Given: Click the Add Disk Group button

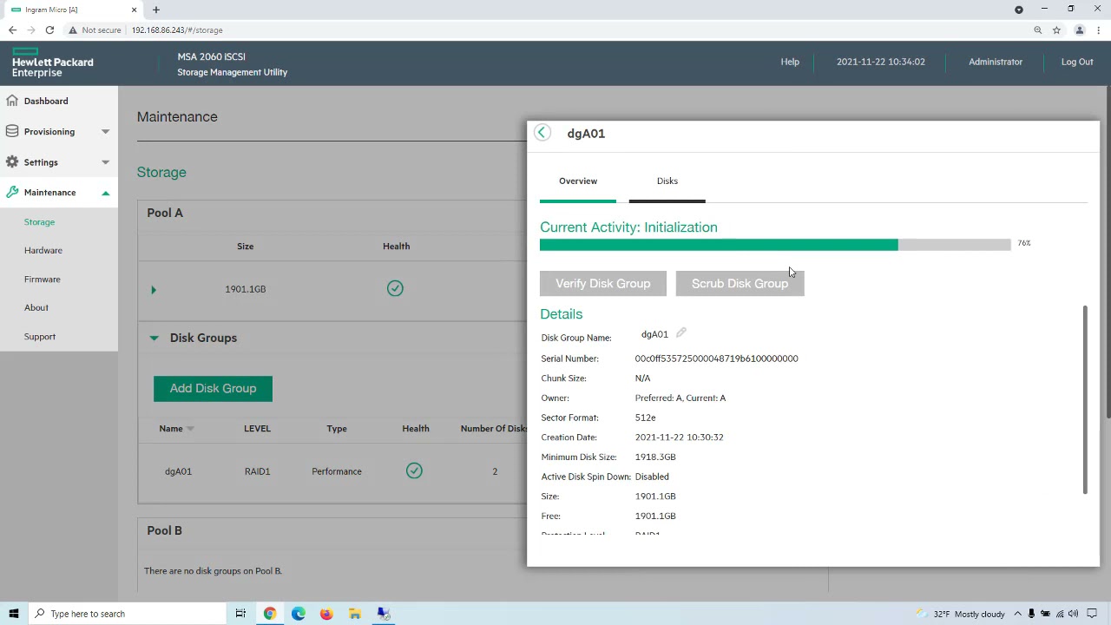Looking at the screenshot, I should coord(213,388).
